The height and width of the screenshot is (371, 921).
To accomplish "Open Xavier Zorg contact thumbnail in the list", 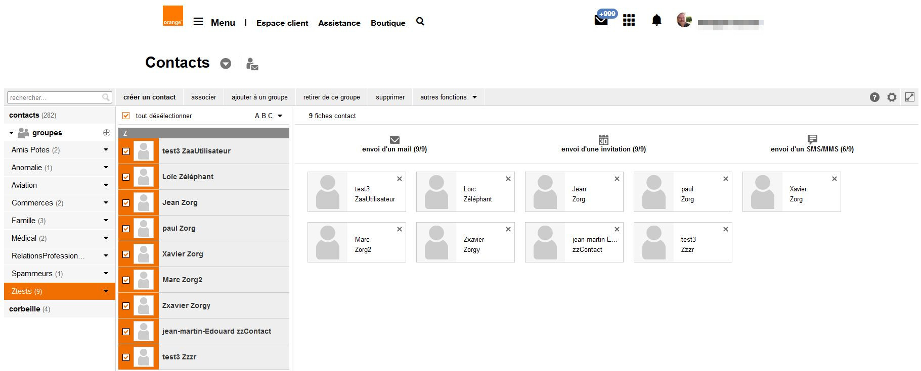I will [144, 254].
